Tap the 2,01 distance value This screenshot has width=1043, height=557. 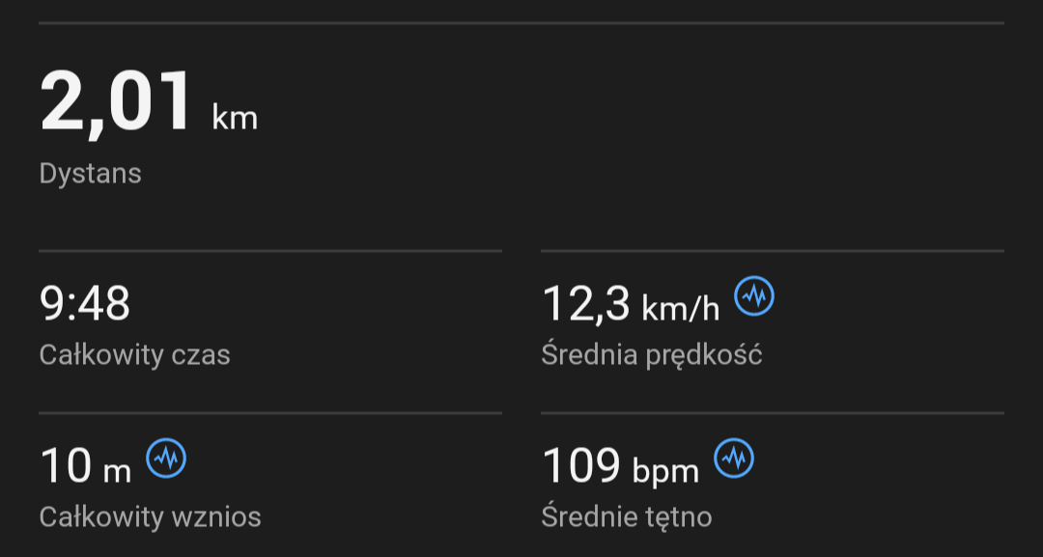(118, 102)
